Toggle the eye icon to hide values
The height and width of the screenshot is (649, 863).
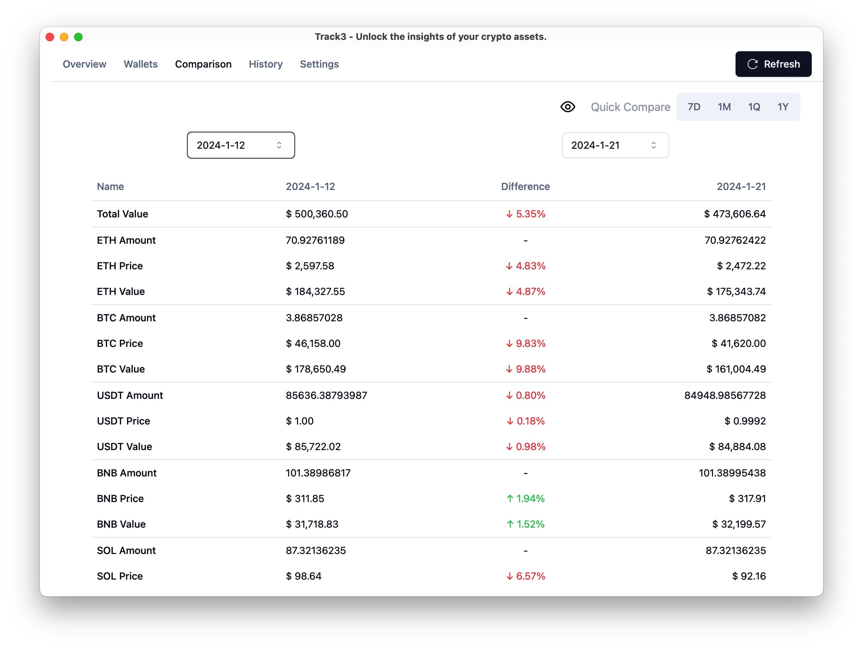(568, 107)
